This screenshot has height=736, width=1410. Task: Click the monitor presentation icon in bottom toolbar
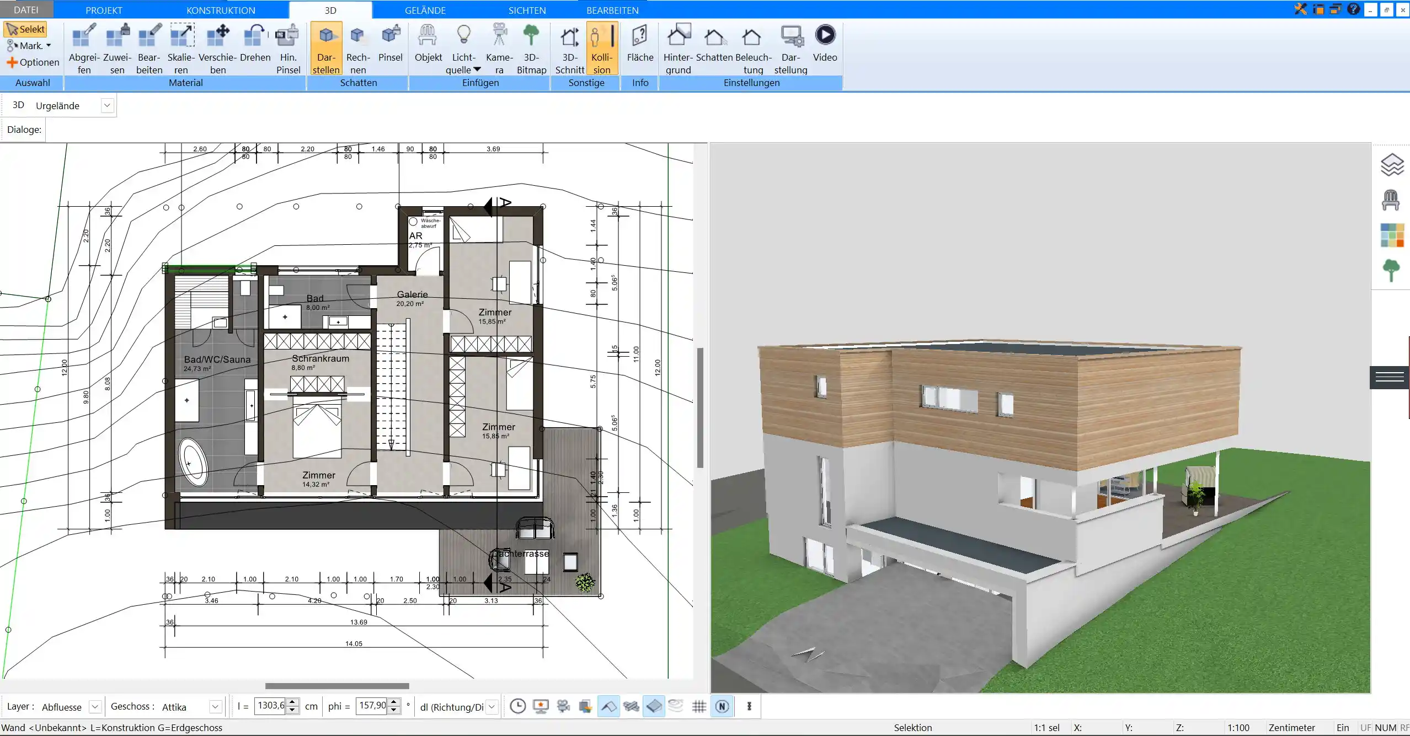[541, 706]
